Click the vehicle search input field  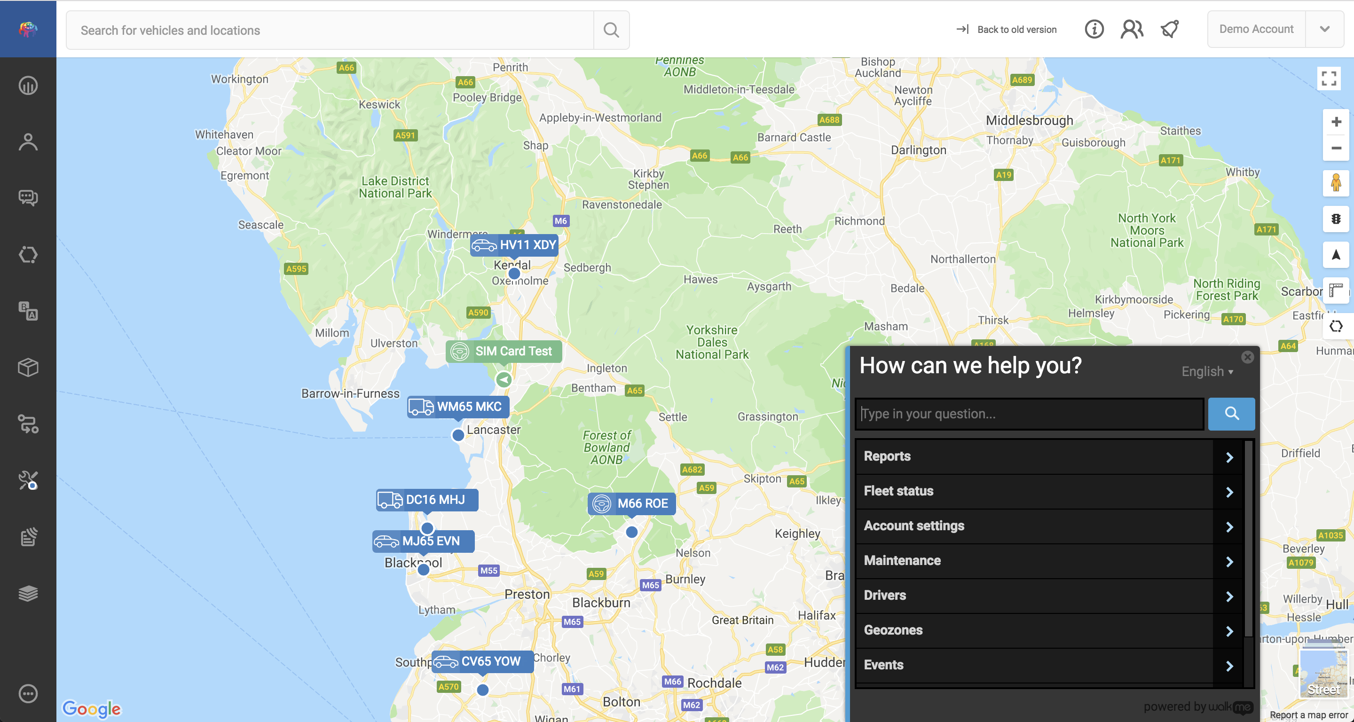tap(330, 30)
